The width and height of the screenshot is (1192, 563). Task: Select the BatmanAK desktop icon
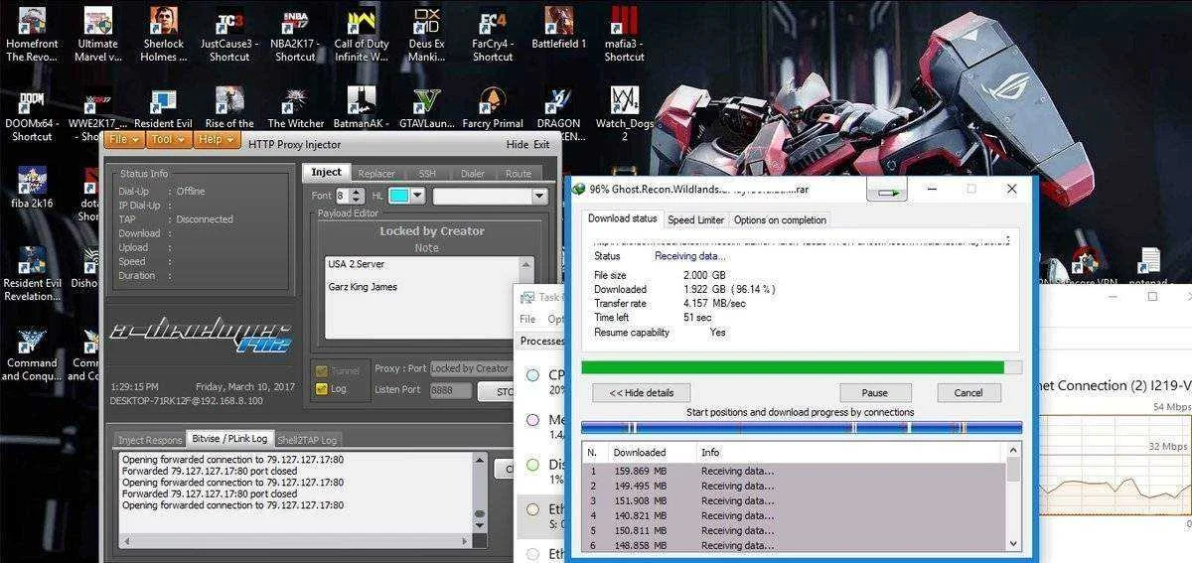coord(362,109)
